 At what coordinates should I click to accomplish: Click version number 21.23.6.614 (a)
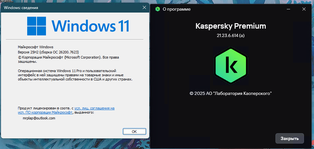click(231, 35)
